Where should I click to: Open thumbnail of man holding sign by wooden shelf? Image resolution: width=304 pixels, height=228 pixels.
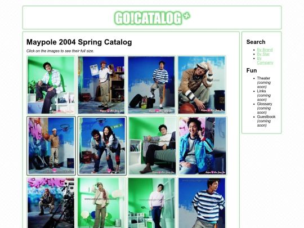coord(101,85)
